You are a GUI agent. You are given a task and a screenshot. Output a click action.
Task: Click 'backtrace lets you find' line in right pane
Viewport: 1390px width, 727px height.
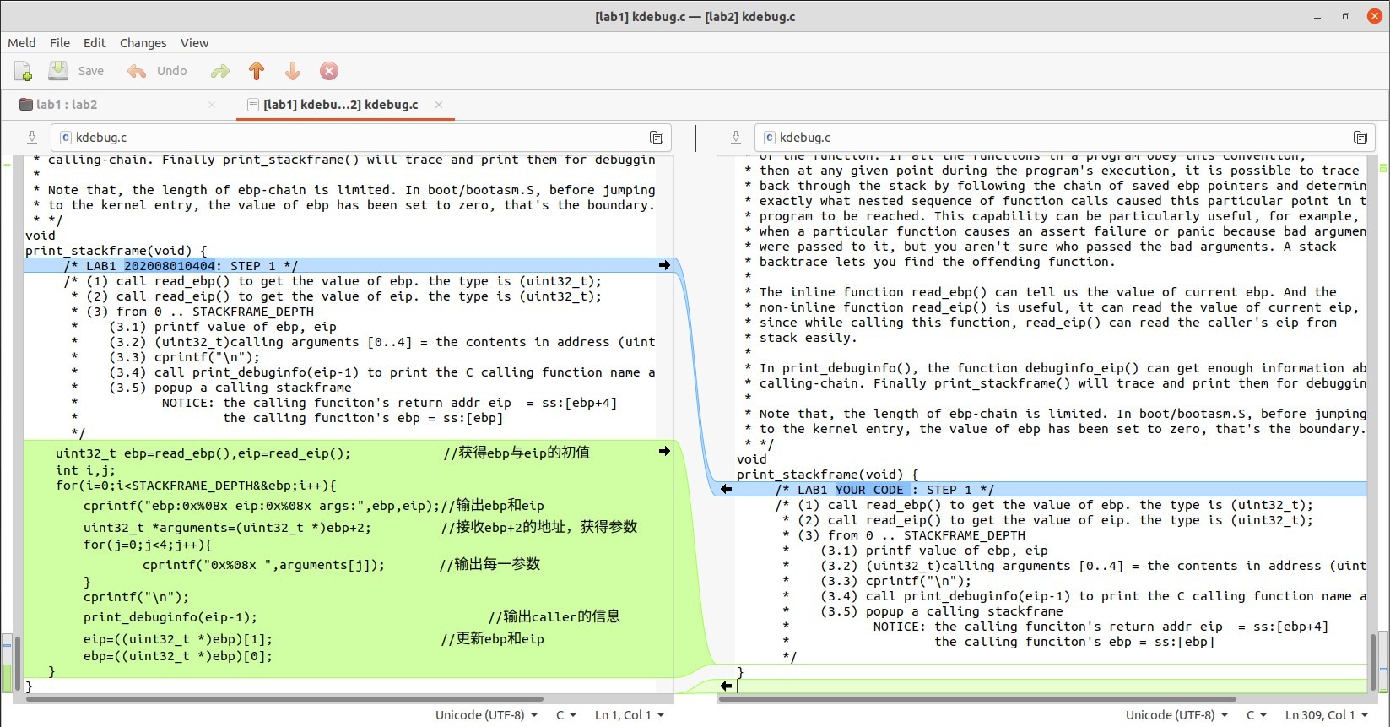(x=937, y=262)
